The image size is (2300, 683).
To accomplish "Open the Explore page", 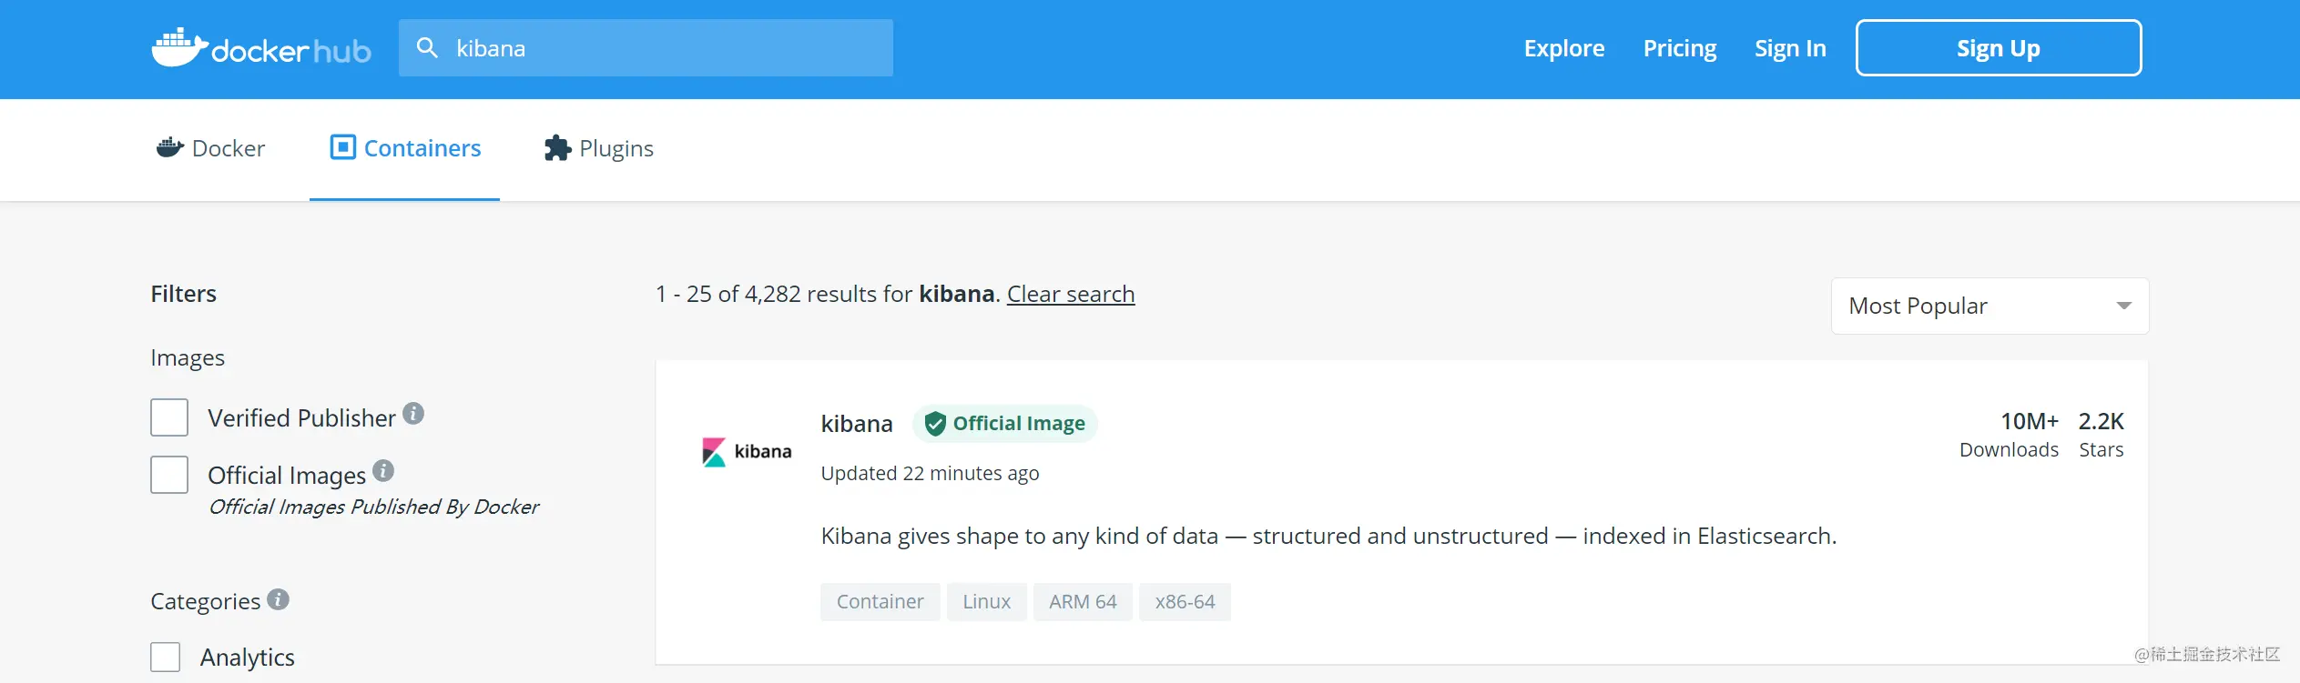I will [x=1564, y=48].
